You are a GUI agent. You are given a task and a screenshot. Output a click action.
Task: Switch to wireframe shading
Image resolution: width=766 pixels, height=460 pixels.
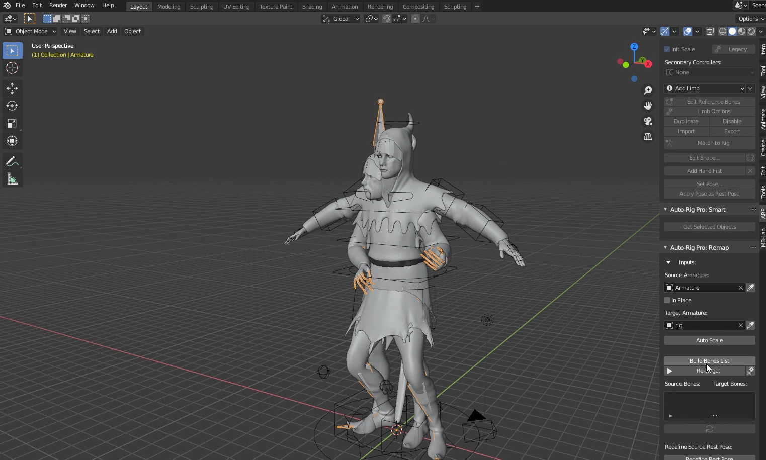(x=723, y=31)
